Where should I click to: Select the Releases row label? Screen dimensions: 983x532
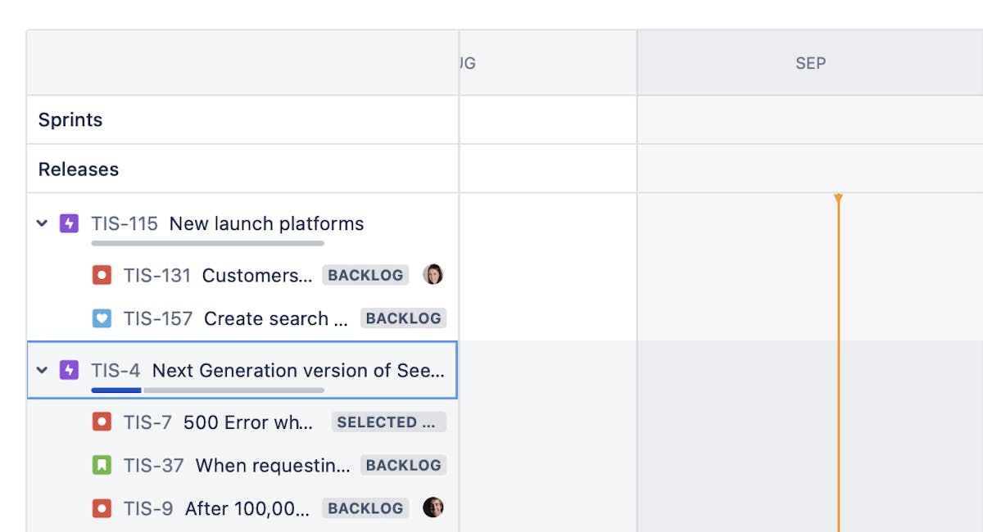click(x=79, y=169)
